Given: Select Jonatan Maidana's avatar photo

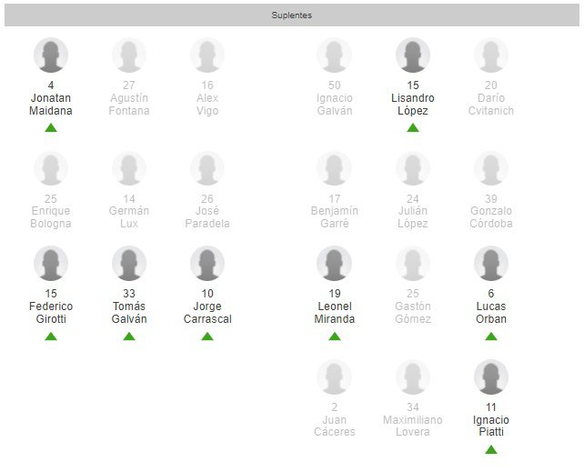Looking at the screenshot, I should (x=51, y=55).
